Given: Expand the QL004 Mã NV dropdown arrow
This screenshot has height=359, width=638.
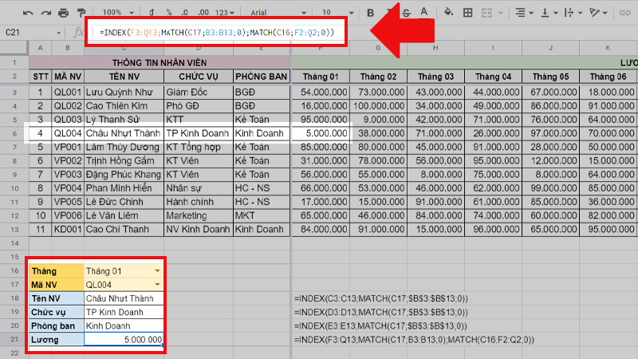Looking at the screenshot, I should point(157,285).
